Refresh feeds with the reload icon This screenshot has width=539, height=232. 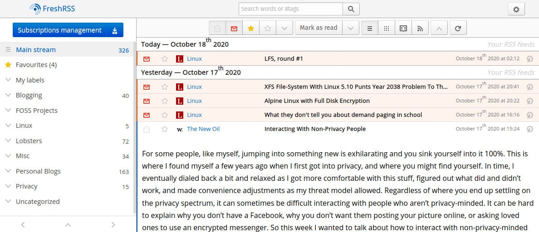pos(458,28)
